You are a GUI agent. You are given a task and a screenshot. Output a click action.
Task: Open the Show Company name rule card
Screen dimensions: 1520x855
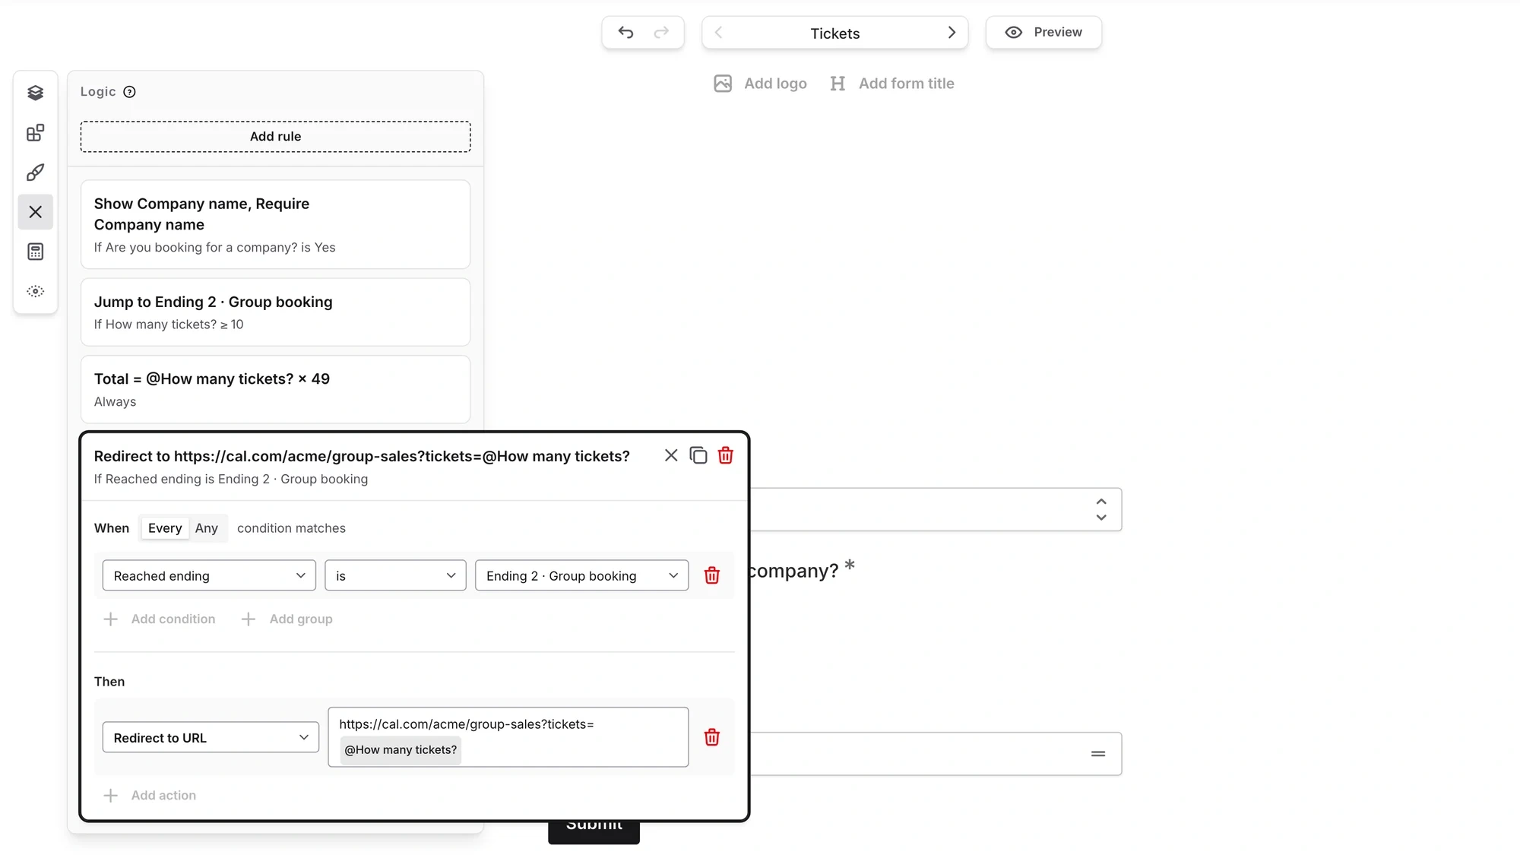[x=276, y=224]
